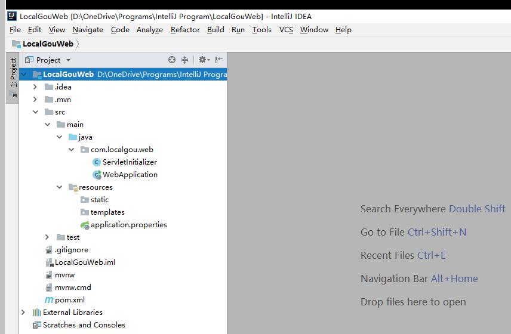The width and height of the screenshot is (511, 334).
Task: Click the LocalGouWeb.iml module file icon
Action: tap(49, 262)
